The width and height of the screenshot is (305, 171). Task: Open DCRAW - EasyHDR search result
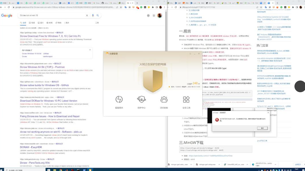click(x=31, y=147)
